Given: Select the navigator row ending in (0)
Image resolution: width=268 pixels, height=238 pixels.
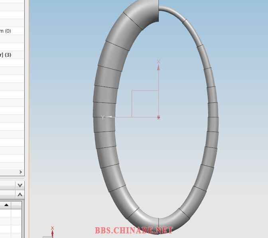Looking at the screenshot, I should coord(8,31).
